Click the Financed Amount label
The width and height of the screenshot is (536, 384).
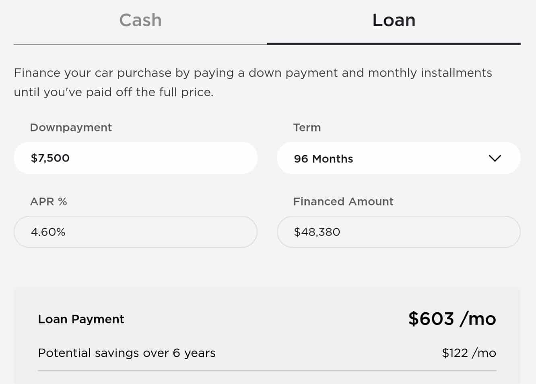(x=343, y=202)
